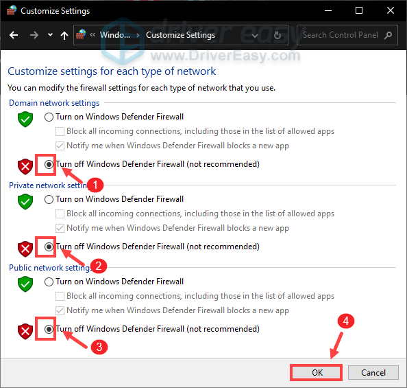Toggle Notify me checkbox under Private network
Screen dimensions: 407x388
(60, 228)
